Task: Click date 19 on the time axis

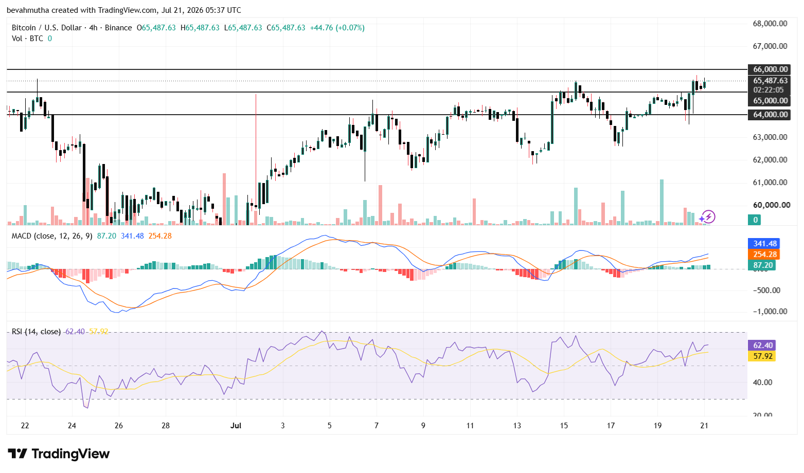Action: coord(657,426)
